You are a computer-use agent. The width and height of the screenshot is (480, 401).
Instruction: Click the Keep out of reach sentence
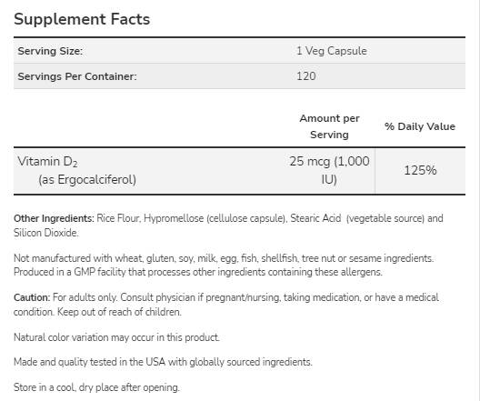(119, 312)
